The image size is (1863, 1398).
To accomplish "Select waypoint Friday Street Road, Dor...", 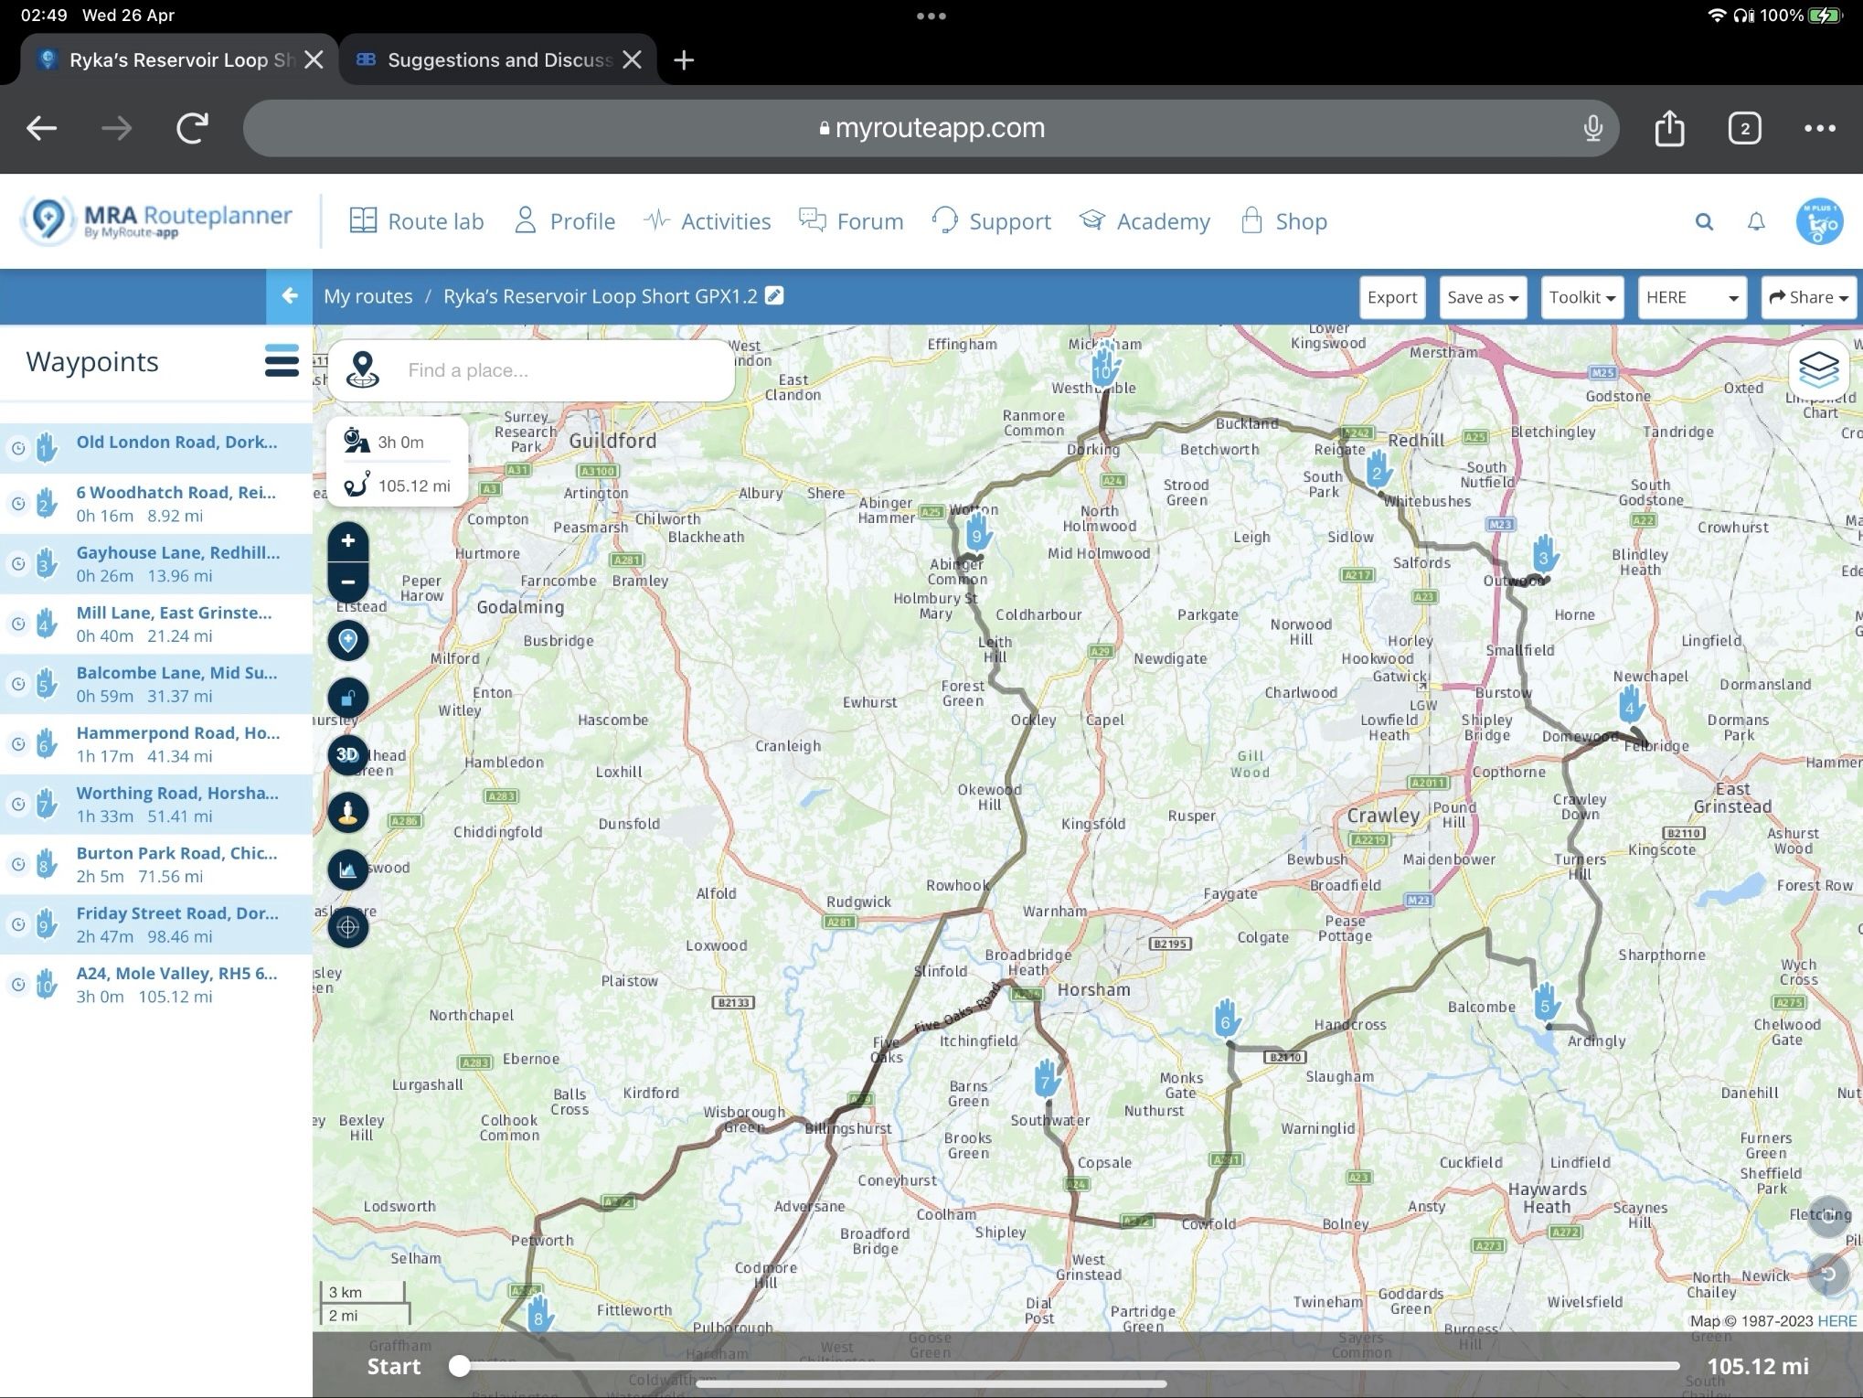I will pos(155,924).
